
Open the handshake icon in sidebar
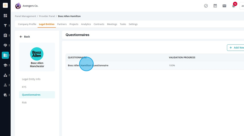(x=5, y=45)
